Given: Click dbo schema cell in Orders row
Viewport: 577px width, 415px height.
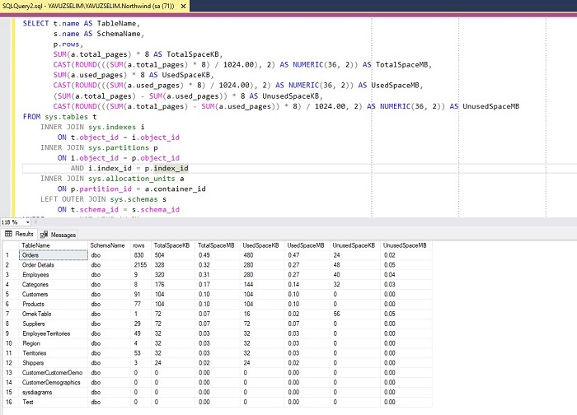Looking at the screenshot, I should (x=110, y=255).
